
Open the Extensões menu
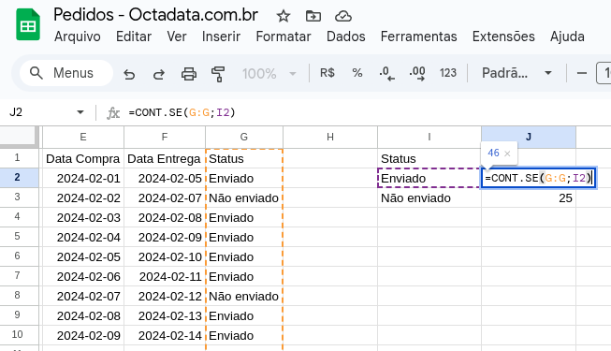pyautogui.click(x=503, y=37)
